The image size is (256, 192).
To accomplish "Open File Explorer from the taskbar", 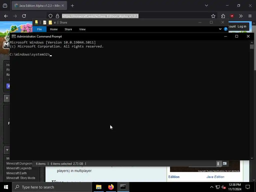I will pos(98,187).
